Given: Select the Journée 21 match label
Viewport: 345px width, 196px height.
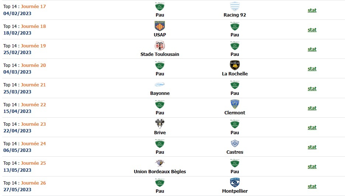Looking at the screenshot, I should click(x=33, y=85).
